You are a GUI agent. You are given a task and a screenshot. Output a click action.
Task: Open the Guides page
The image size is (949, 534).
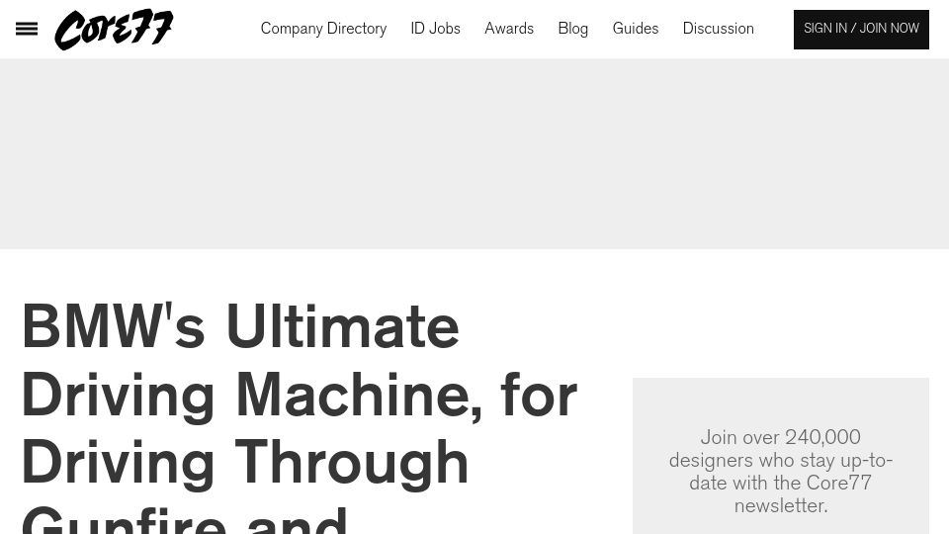pos(636,29)
